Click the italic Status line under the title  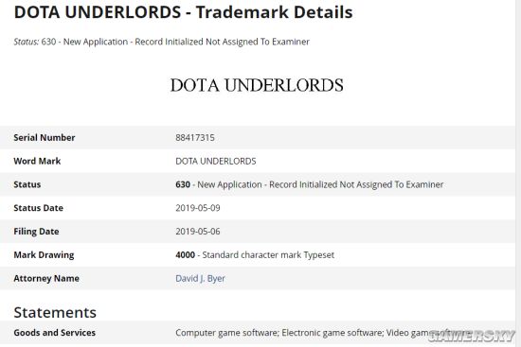[x=161, y=42]
